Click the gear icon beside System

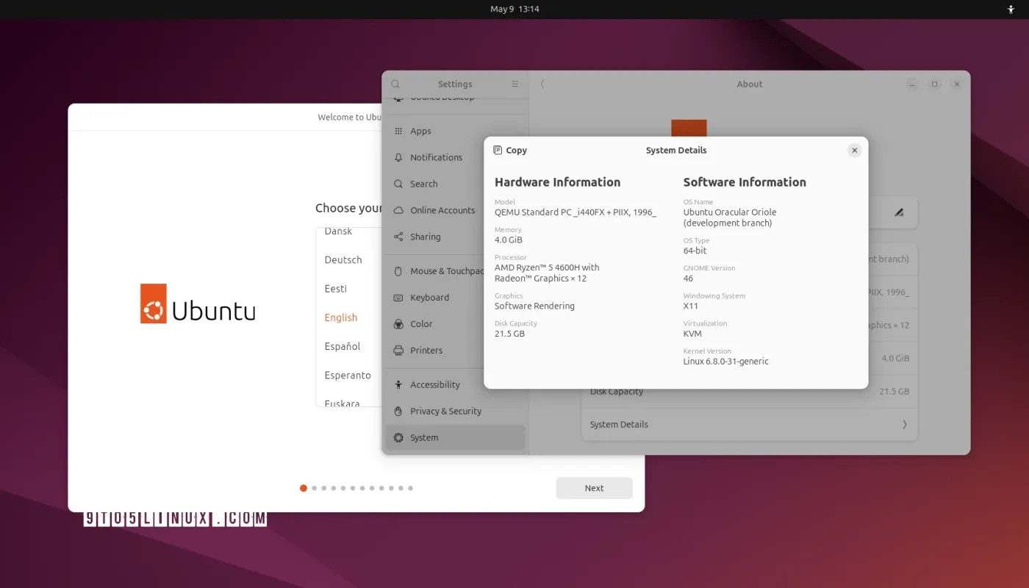pos(398,437)
